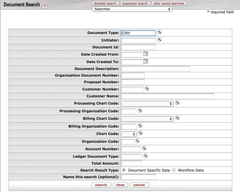
Task: Click the cancel button
Action: pos(139,185)
